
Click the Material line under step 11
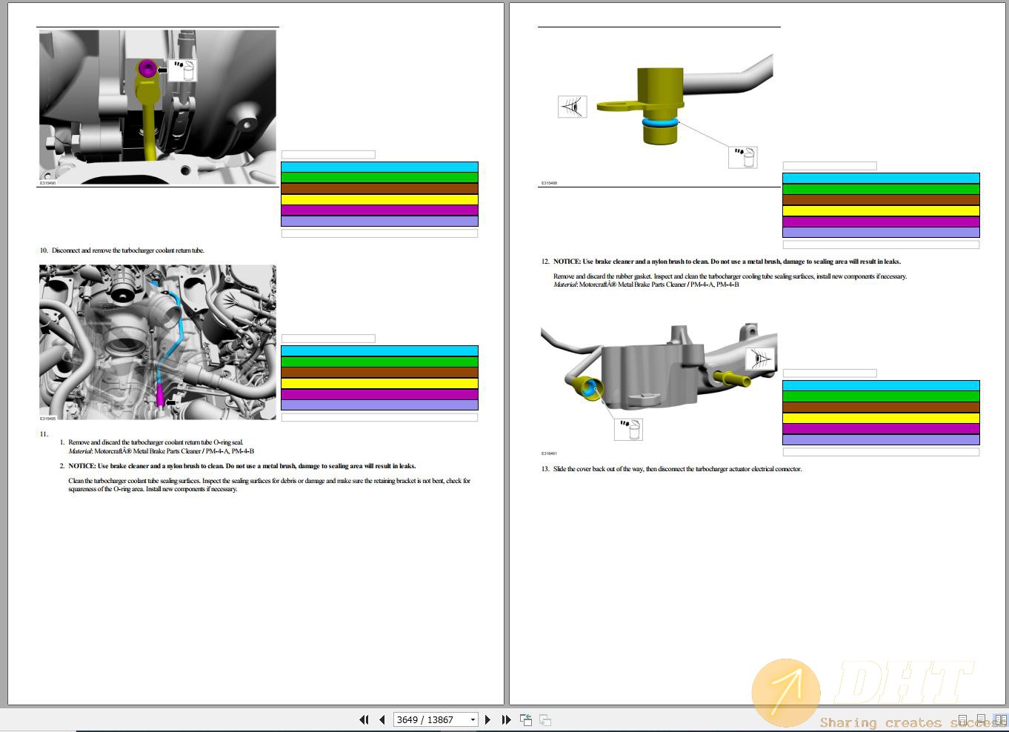[x=161, y=450]
